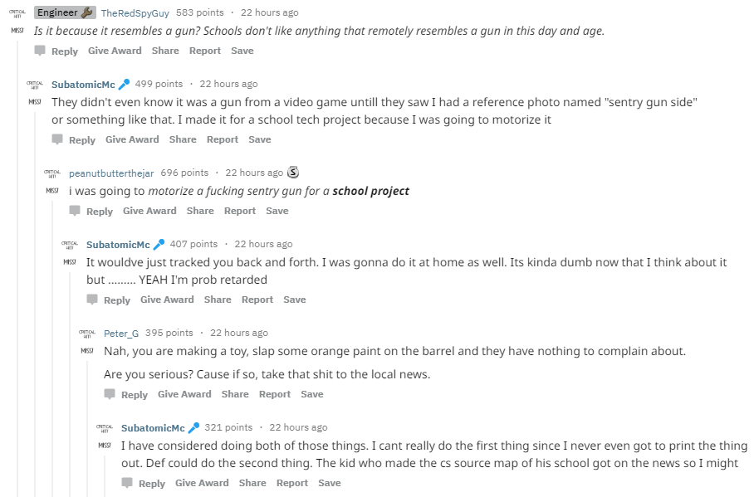
Task: Toggle upvote on SubatomicMc's 321 points comment
Action: [x=105, y=427]
